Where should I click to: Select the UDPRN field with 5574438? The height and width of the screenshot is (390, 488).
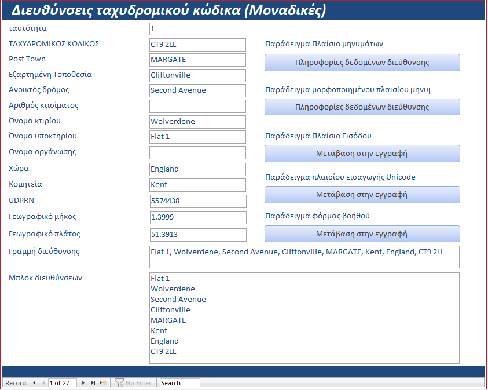coord(198,201)
